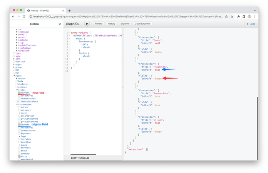Expand the edges field in Explorer
Screen dimensions: 268x173
point(14,64)
